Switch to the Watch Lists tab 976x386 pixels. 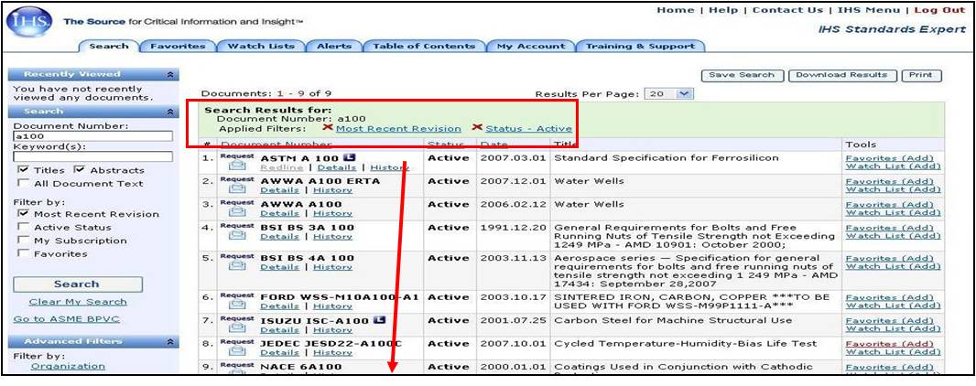[259, 46]
